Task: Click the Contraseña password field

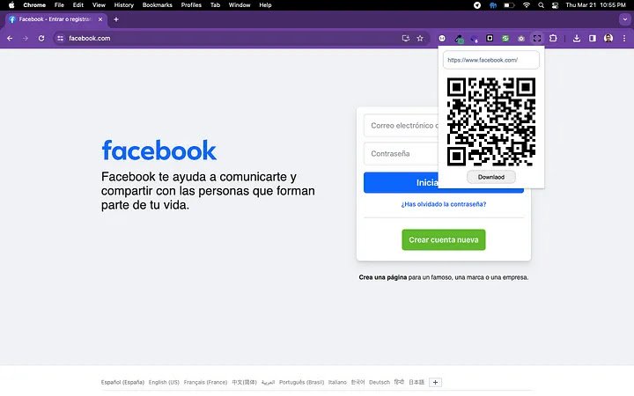Action: (x=401, y=154)
